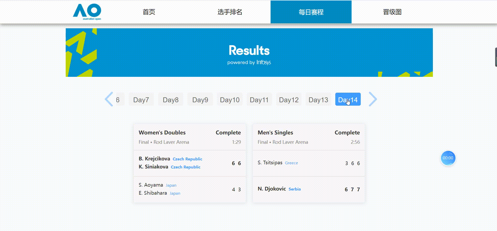Select the 每日赛程 daily schedule tab
The image size is (497, 231).
pos(311,12)
